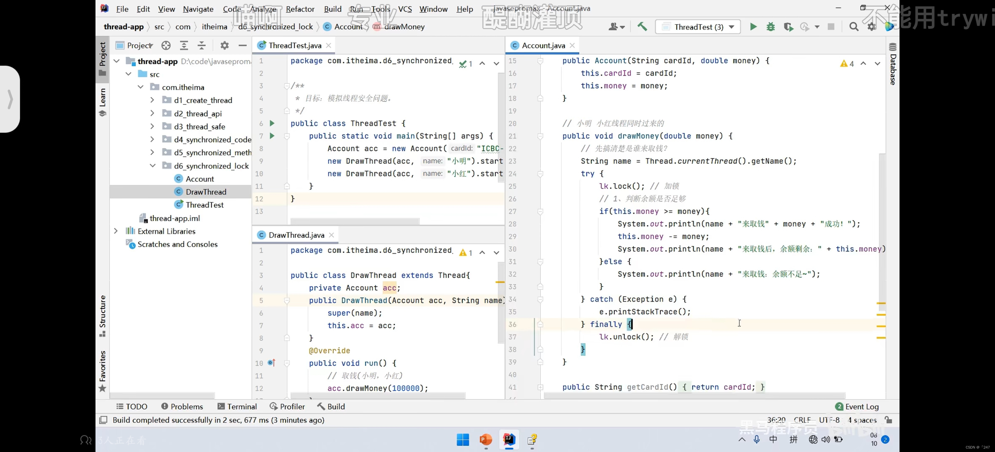995x452 pixels.
Task: Open the Navigate menu
Action: point(198,9)
